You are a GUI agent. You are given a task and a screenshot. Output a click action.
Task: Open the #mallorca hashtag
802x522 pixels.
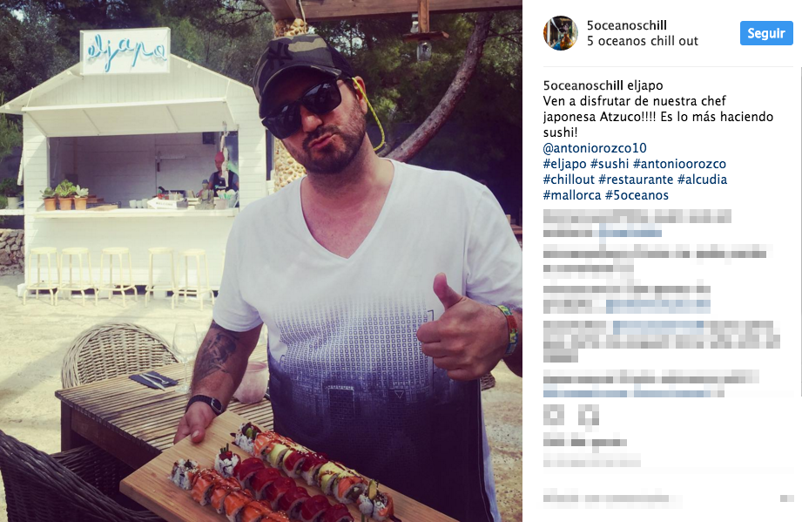tap(572, 195)
